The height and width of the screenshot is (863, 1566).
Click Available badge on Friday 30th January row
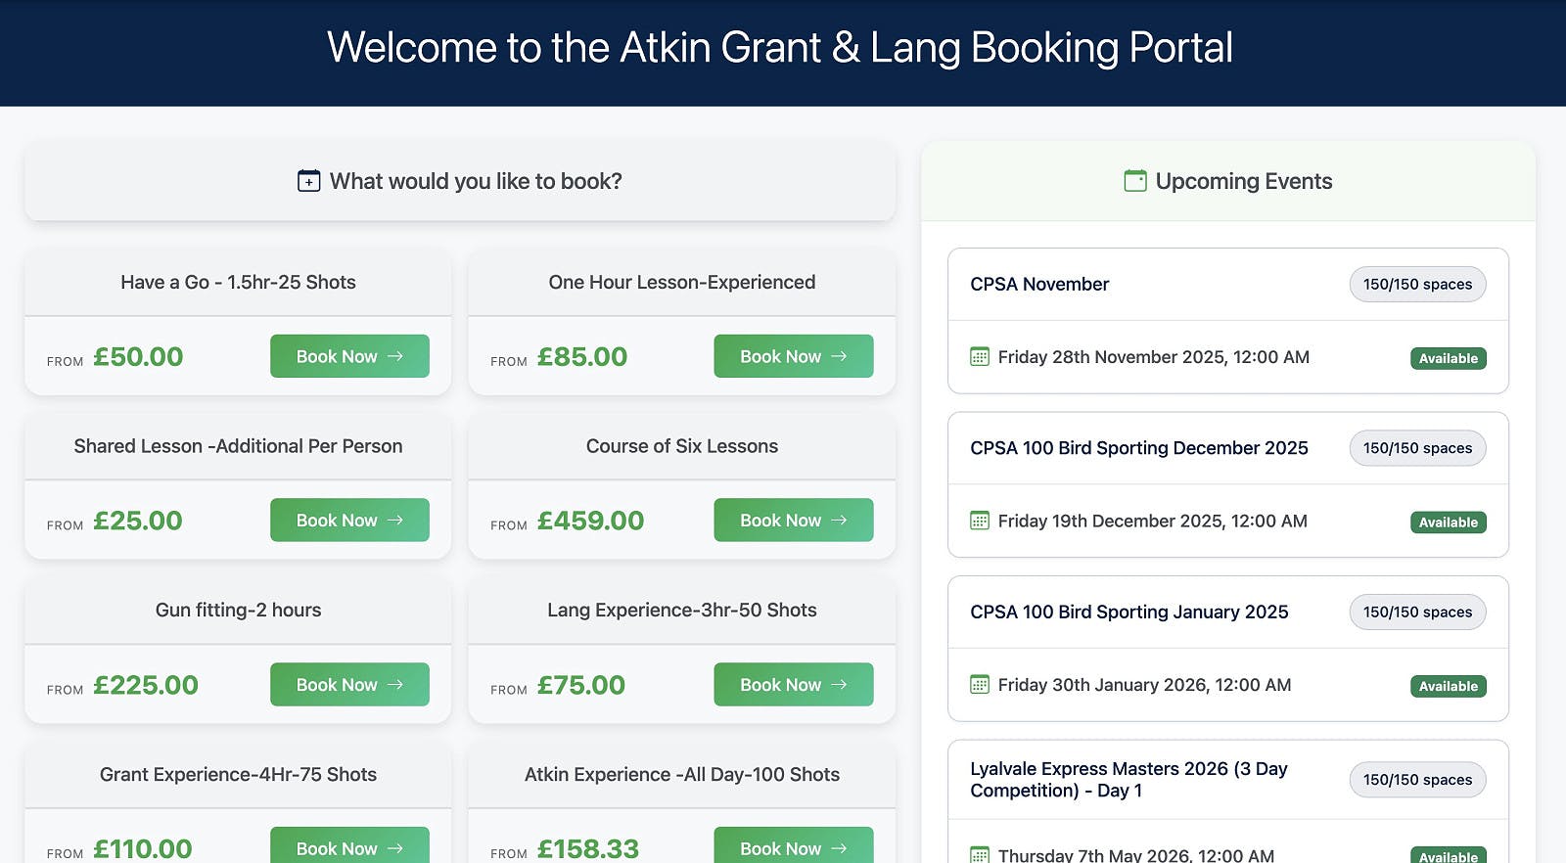(1449, 686)
